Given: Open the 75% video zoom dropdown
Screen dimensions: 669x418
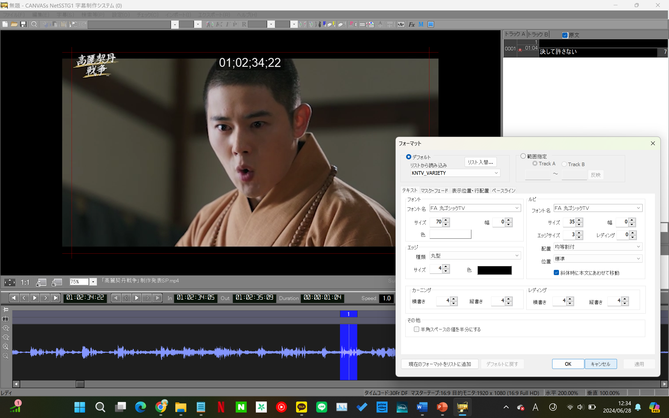Looking at the screenshot, I should 93,282.
